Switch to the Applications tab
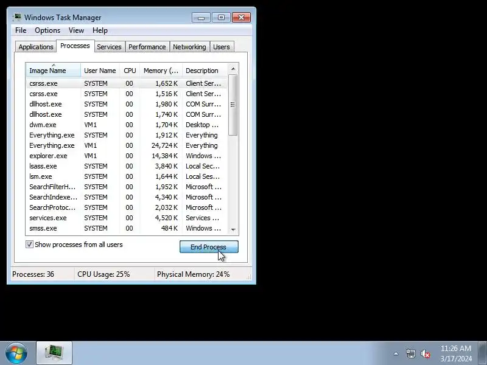This screenshot has height=365, width=487. [x=36, y=47]
